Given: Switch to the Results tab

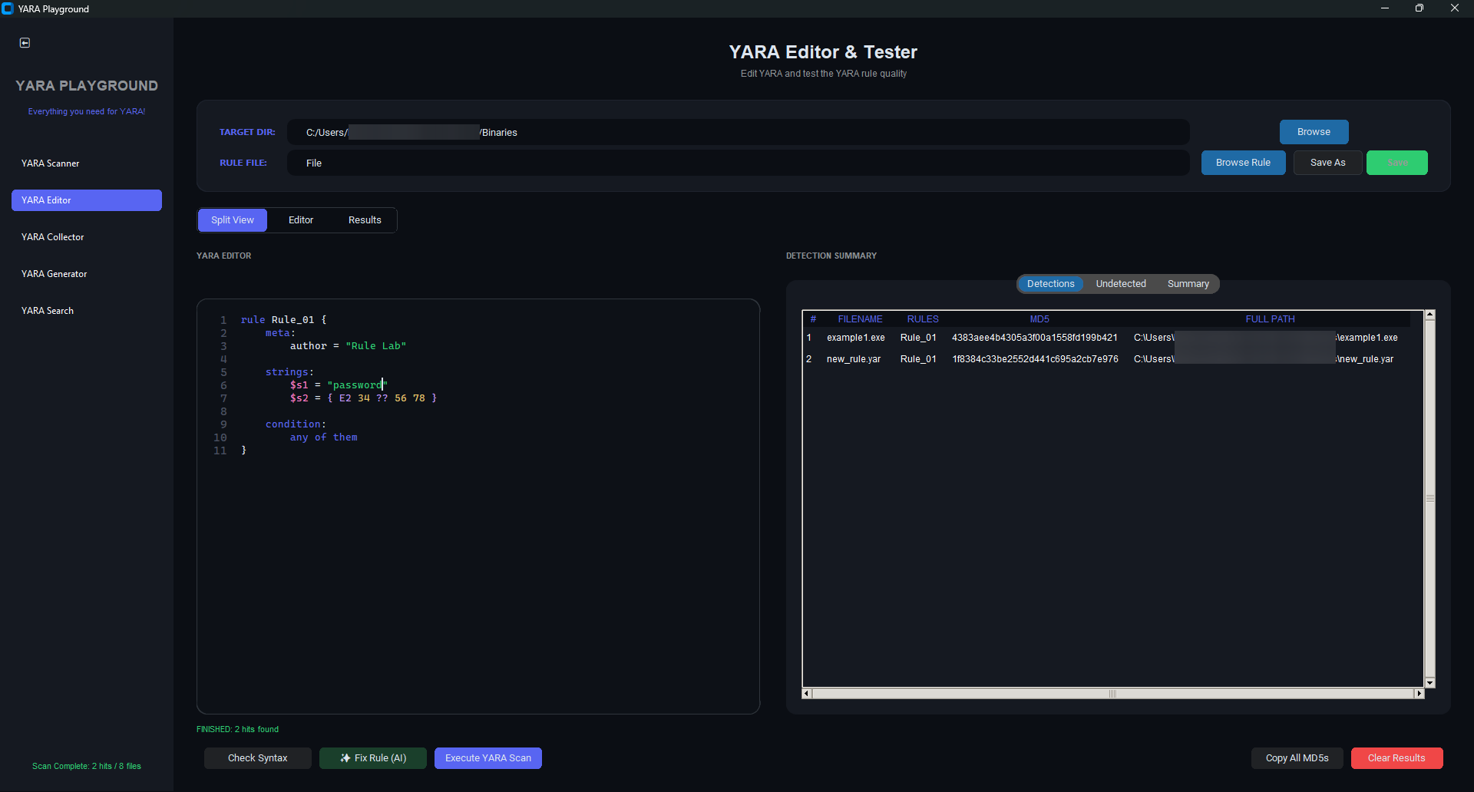Looking at the screenshot, I should pyautogui.click(x=365, y=220).
